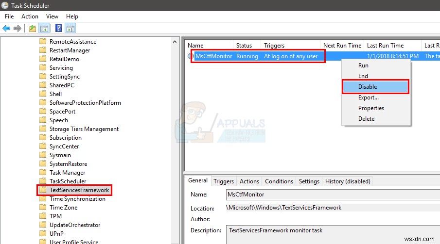Image resolution: width=440 pixels, height=244 pixels.
Task: Click the RemoteAssistance folder icon
Action: [43, 41]
